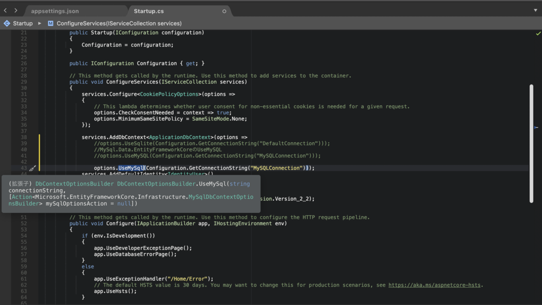Viewport: 542px width, 305px height.
Task: Click the vertical scrollbar thumb
Action: 531,144
